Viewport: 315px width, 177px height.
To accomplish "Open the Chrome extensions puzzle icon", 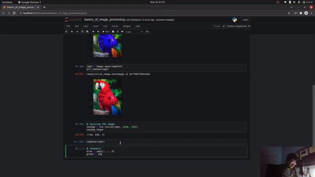I will (301, 13).
